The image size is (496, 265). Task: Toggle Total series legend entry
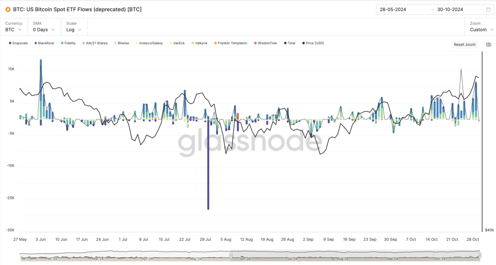pyautogui.click(x=290, y=43)
